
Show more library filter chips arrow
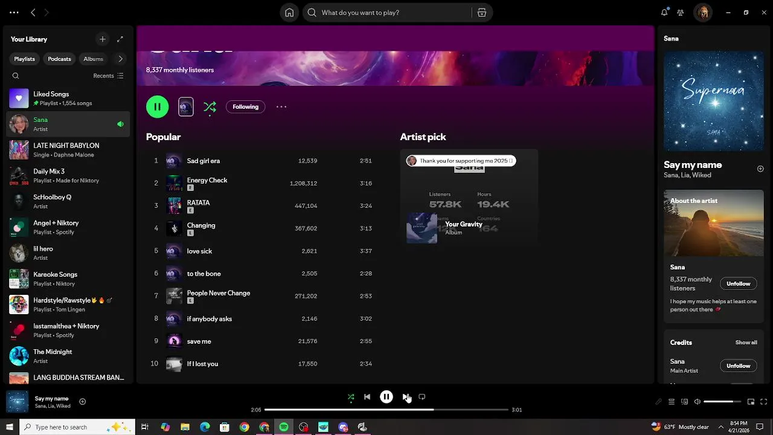tap(120, 59)
